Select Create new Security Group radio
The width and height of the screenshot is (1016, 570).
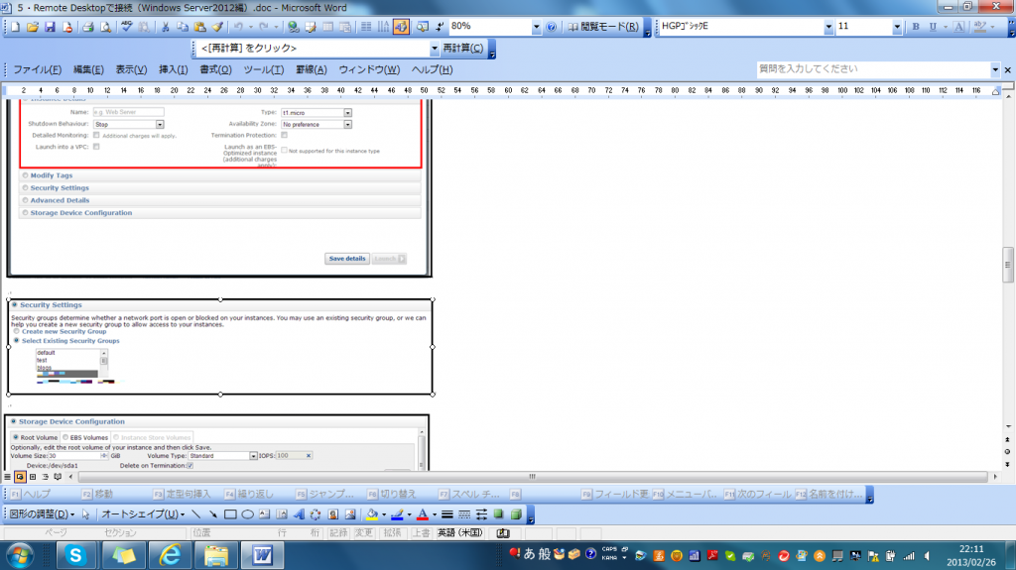tap(17, 331)
